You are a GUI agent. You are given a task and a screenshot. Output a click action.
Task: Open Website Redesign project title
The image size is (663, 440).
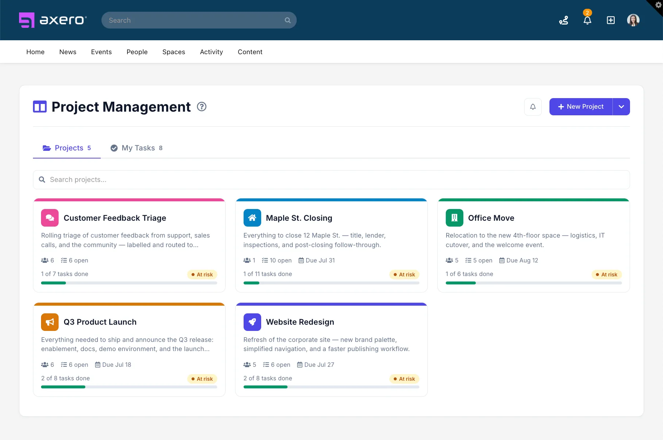(x=300, y=322)
